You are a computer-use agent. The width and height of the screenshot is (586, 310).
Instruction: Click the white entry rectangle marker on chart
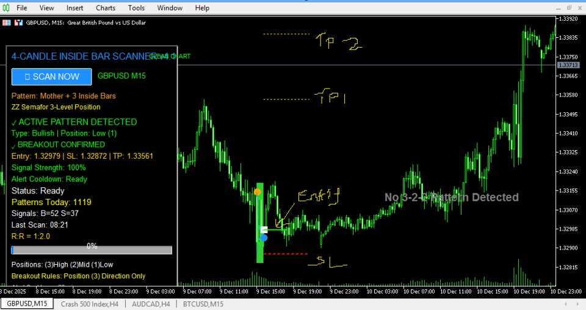(264, 229)
